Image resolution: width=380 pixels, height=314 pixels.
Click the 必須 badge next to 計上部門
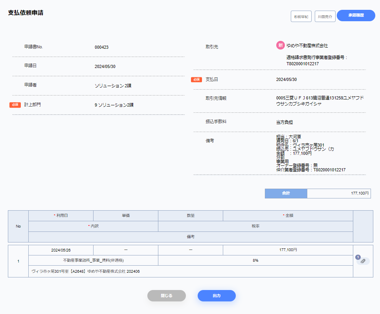coord(15,105)
